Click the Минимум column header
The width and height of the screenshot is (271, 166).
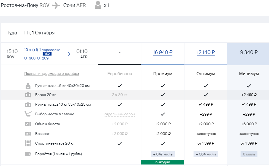pos(249,74)
